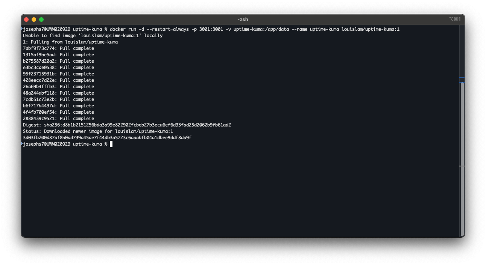The width and height of the screenshot is (486, 265).
Task: Click the 95f23715931b Pull complete line
Action: coord(58,74)
